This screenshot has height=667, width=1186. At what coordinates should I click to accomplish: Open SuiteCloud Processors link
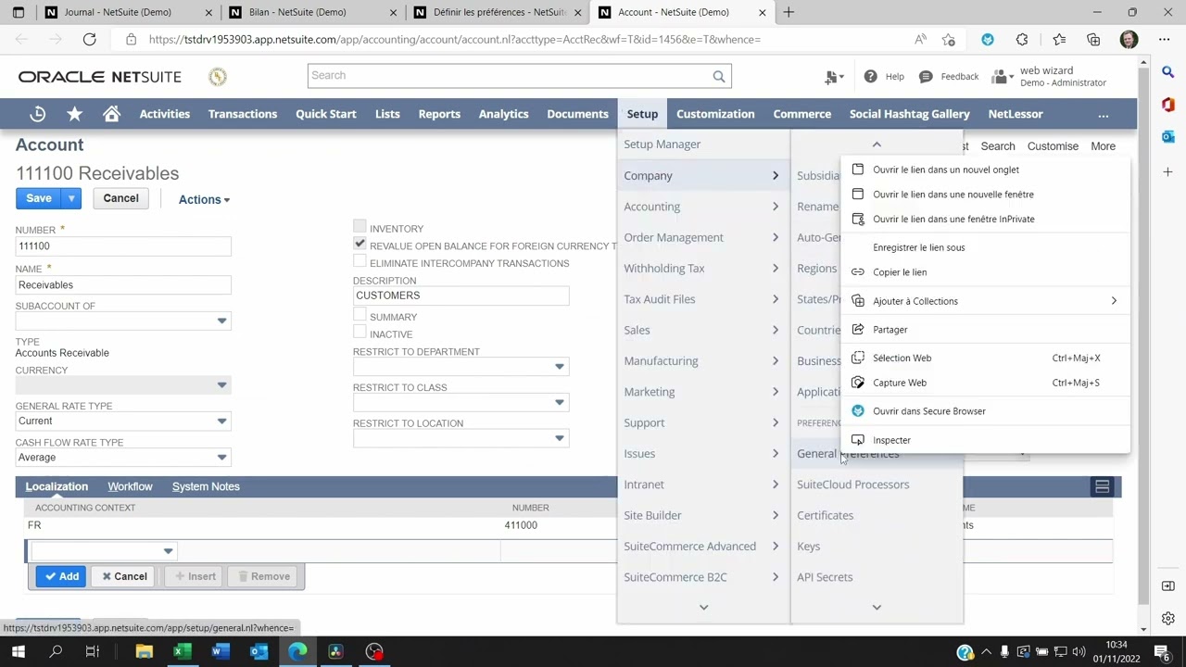click(852, 485)
